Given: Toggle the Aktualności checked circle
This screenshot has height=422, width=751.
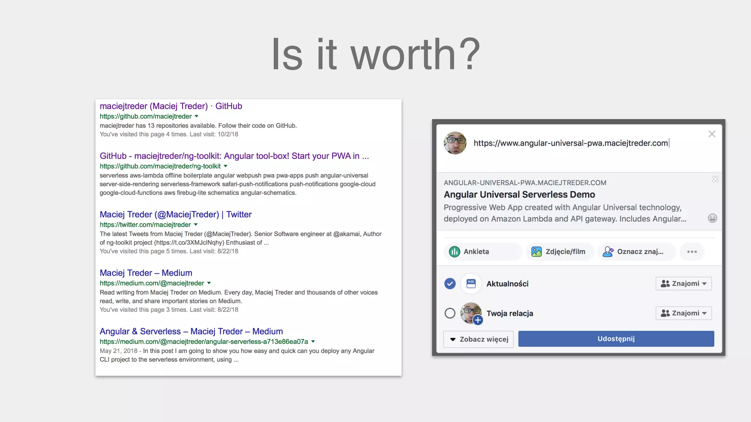Looking at the screenshot, I should pyautogui.click(x=450, y=284).
